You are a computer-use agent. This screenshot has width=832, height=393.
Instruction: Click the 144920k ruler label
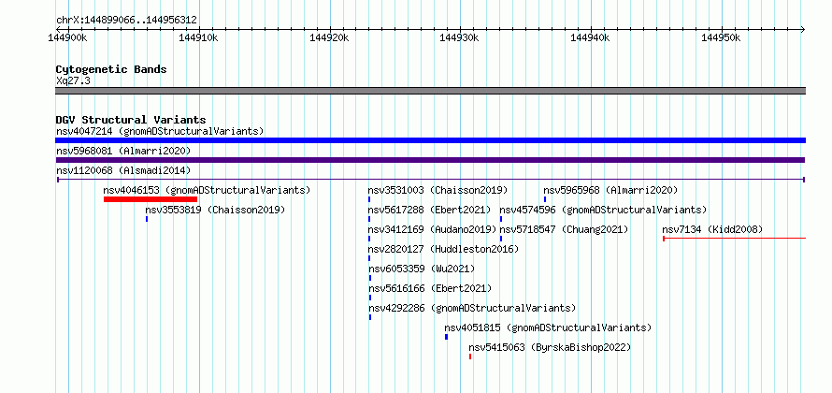[329, 37]
